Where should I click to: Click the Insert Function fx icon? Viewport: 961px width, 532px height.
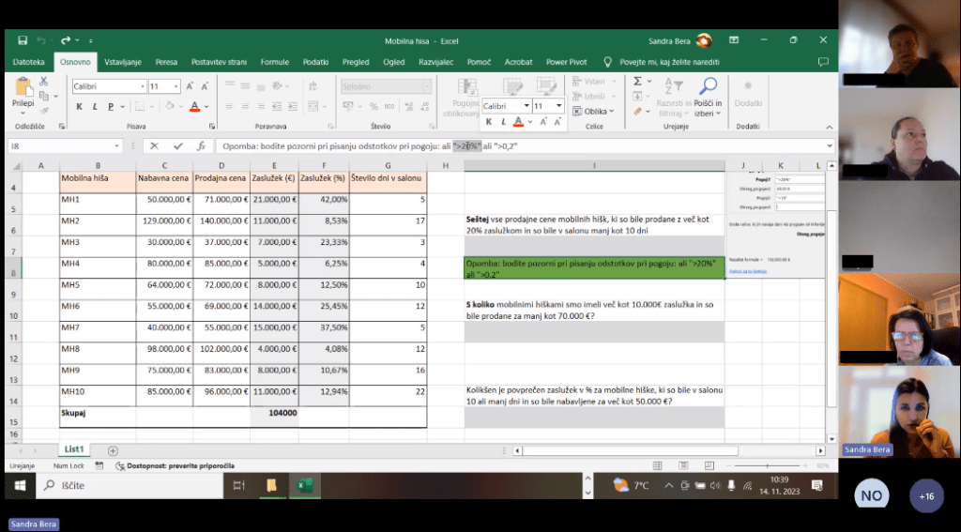pyautogui.click(x=201, y=146)
